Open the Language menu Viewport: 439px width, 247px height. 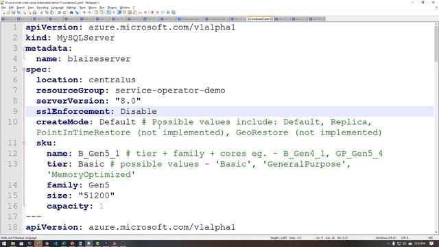tap(58, 8)
